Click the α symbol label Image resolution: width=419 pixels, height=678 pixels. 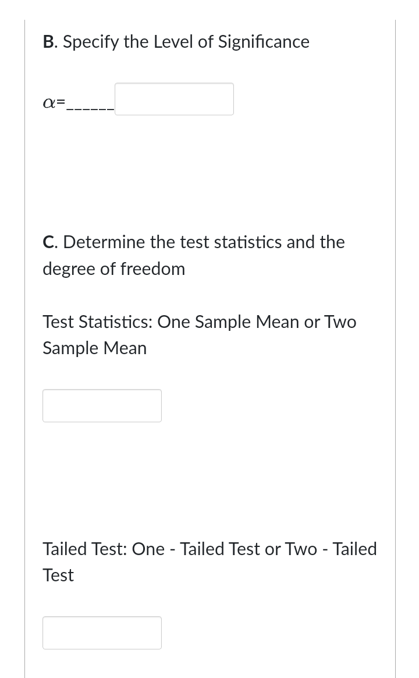(x=49, y=102)
